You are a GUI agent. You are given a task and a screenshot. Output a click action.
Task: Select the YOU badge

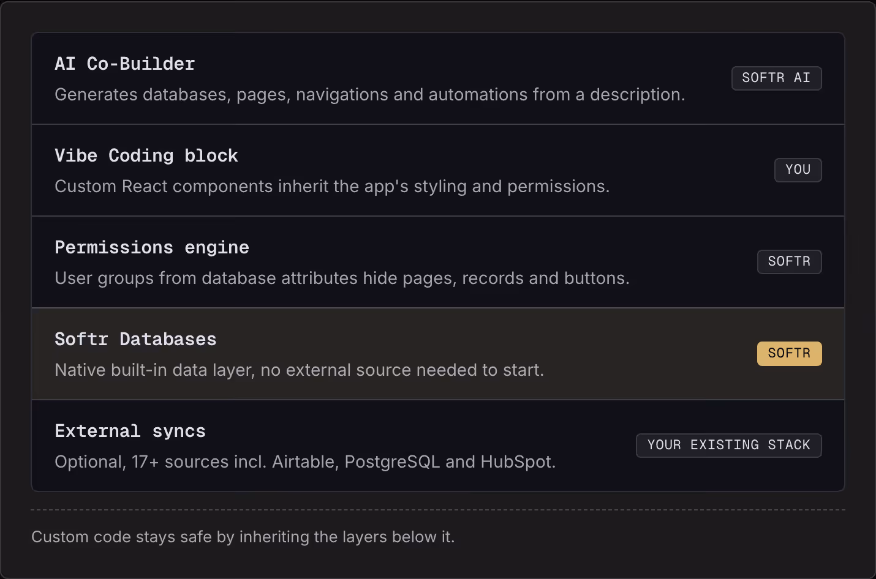[798, 170]
